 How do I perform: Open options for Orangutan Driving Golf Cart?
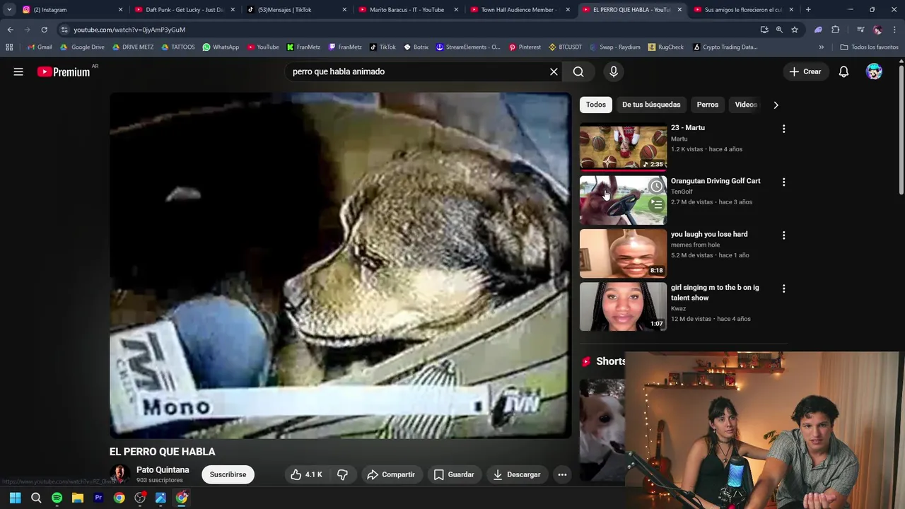pyautogui.click(x=783, y=182)
